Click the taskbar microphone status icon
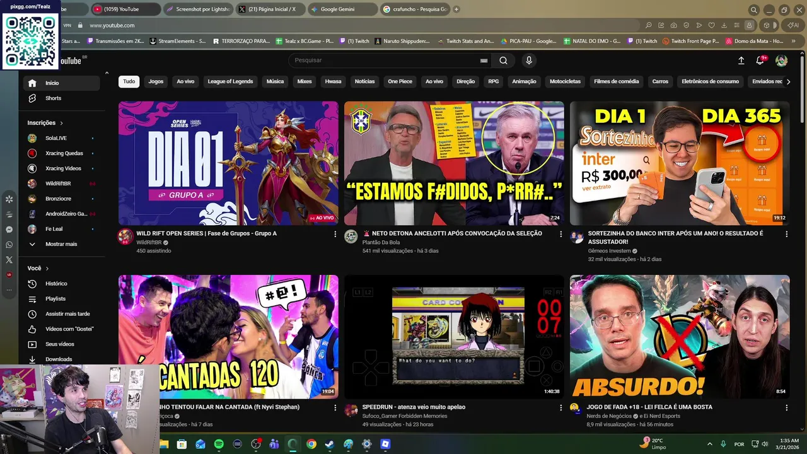 point(723,444)
